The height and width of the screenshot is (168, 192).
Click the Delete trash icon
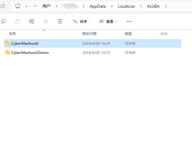pyautogui.click(x=60, y=21)
